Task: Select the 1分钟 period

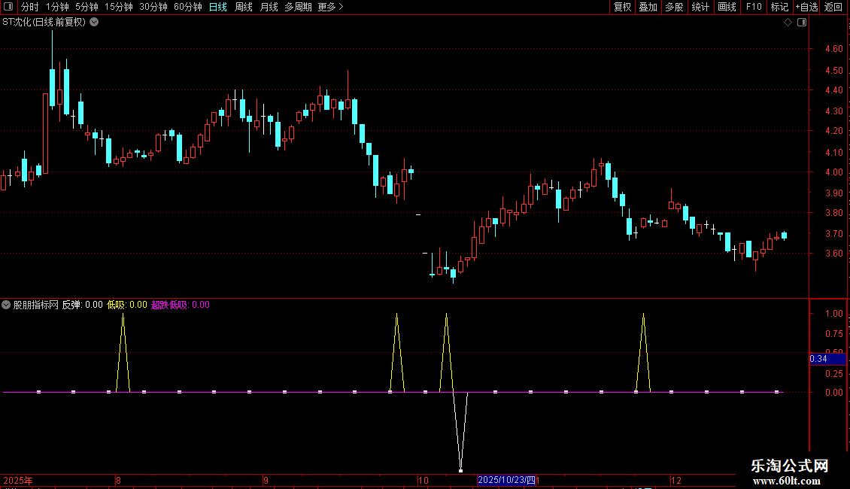Action: pyautogui.click(x=57, y=7)
